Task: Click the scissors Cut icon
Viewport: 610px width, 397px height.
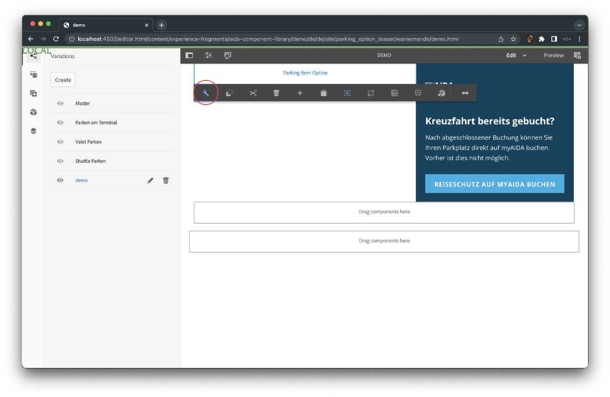Action: pyautogui.click(x=253, y=93)
